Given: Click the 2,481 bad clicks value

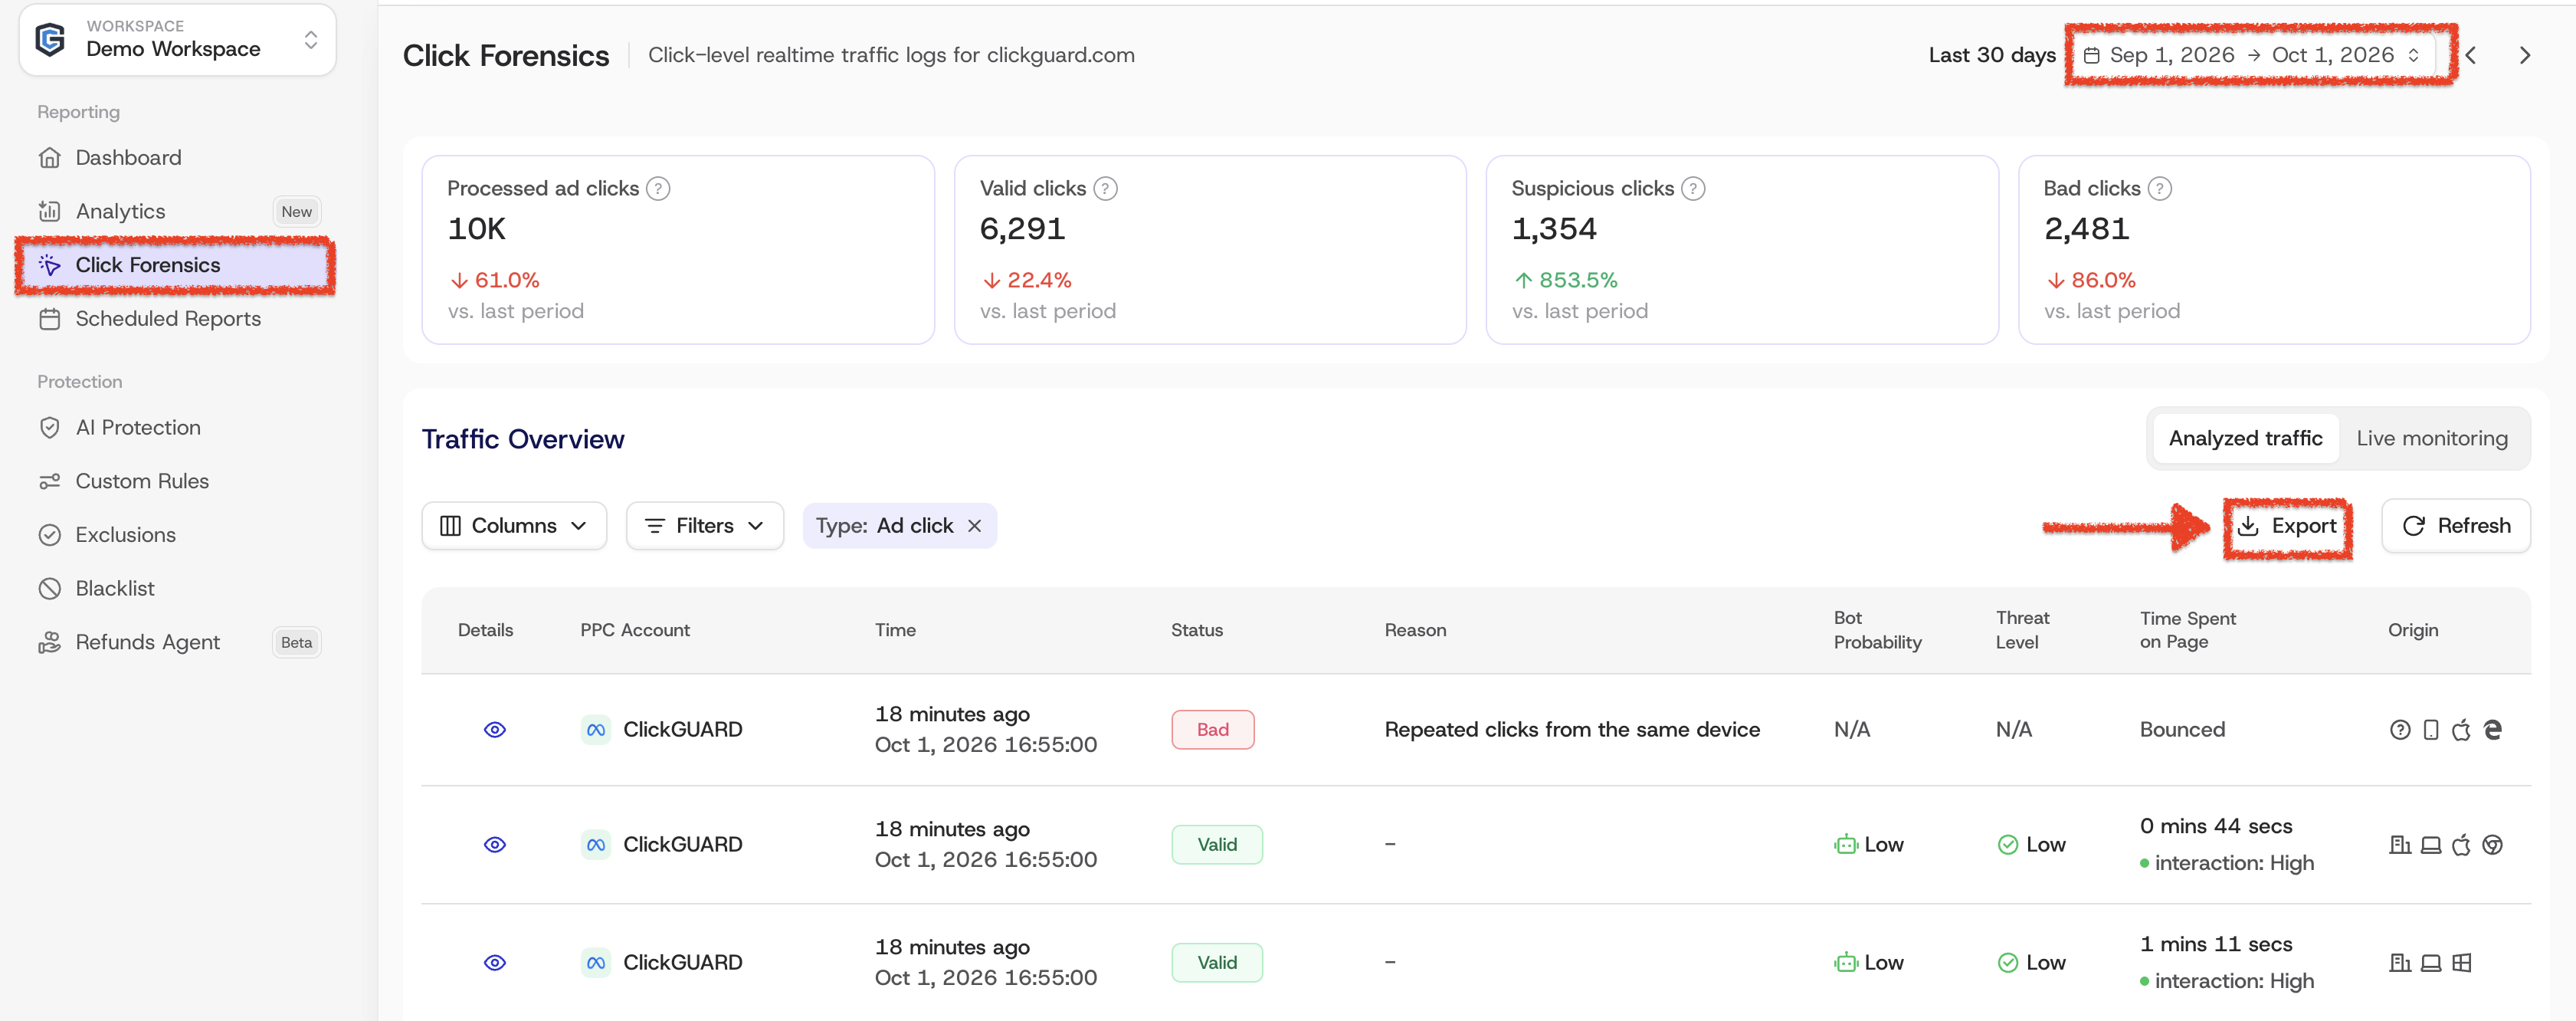Looking at the screenshot, I should pos(2086,229).
